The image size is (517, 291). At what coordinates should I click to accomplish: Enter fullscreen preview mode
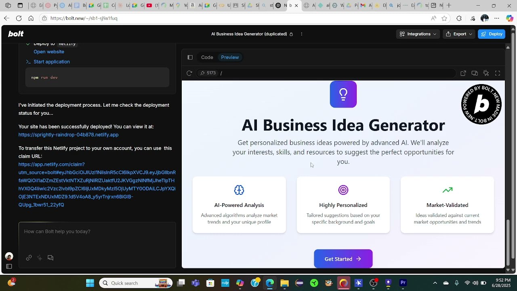point(498,73)
